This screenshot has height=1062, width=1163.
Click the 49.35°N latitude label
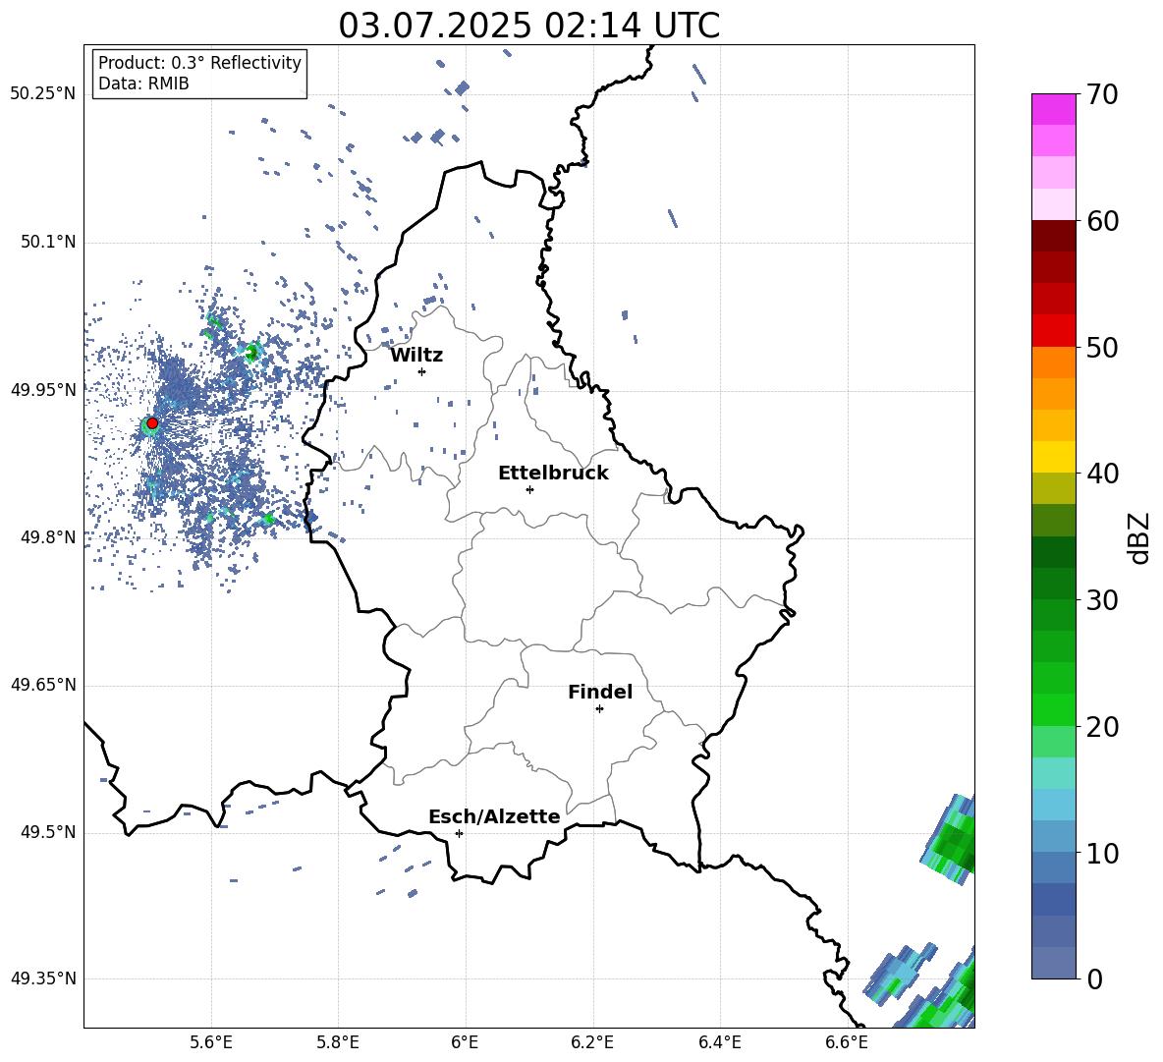(43, 978)
